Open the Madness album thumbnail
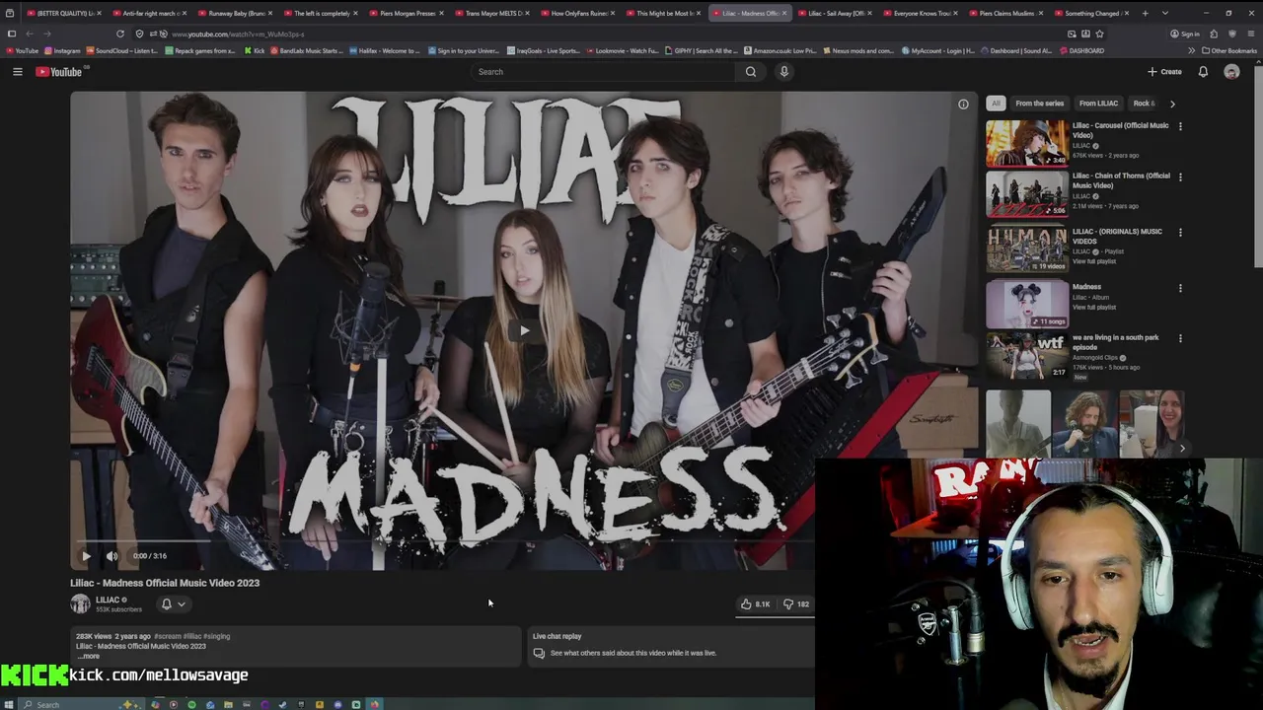This screenshot has width=1263, height=710. (1026, 305)
